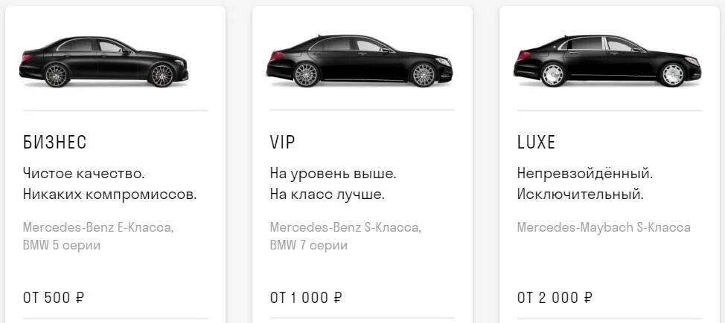The height and width of the screenshot is (323, 725).
Task: Click the 'На класс лучше' line
Action: [x=328, y=195]
